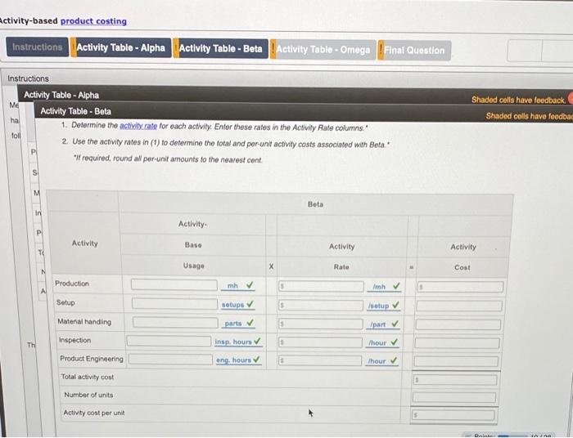Viewport: 573px width, 438px height.
Task: Open the 'activity rate' definition link
Action: (x=138, y=126)
